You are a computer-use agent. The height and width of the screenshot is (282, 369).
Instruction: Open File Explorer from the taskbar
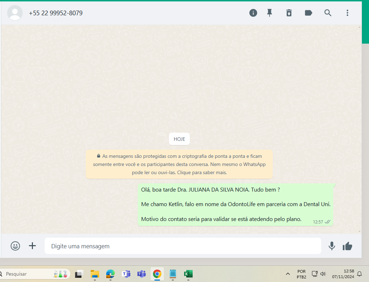coord(95,274)
